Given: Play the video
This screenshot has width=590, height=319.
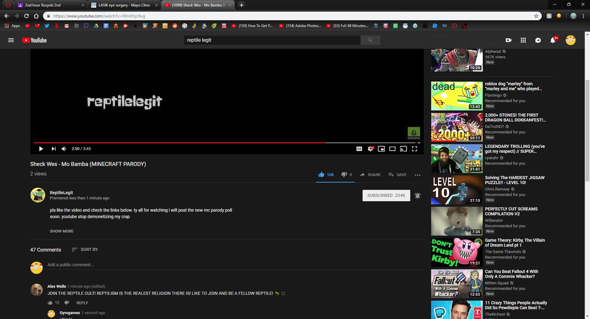Looking at the screenshot, I should [x=41, y=149].
